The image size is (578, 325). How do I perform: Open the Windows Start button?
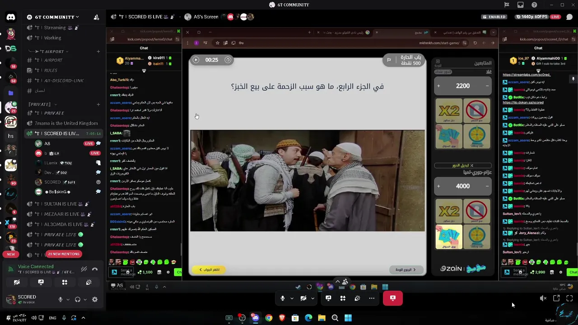coord(348,318)
